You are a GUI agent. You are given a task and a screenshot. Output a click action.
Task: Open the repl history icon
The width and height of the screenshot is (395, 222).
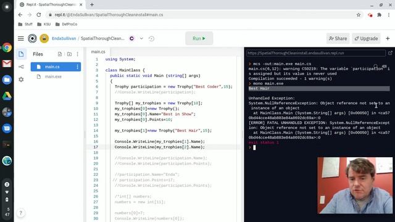(x=151, y=38)
